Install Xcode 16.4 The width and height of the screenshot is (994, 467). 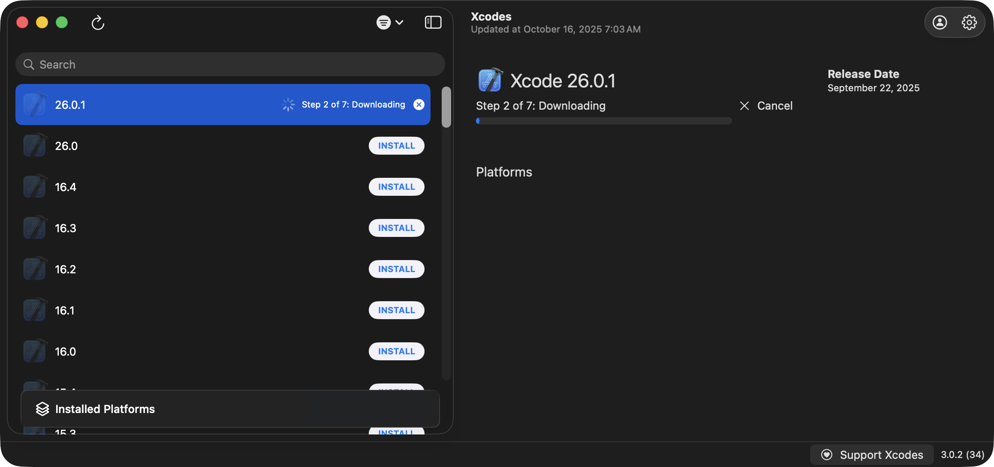[396, 187]
